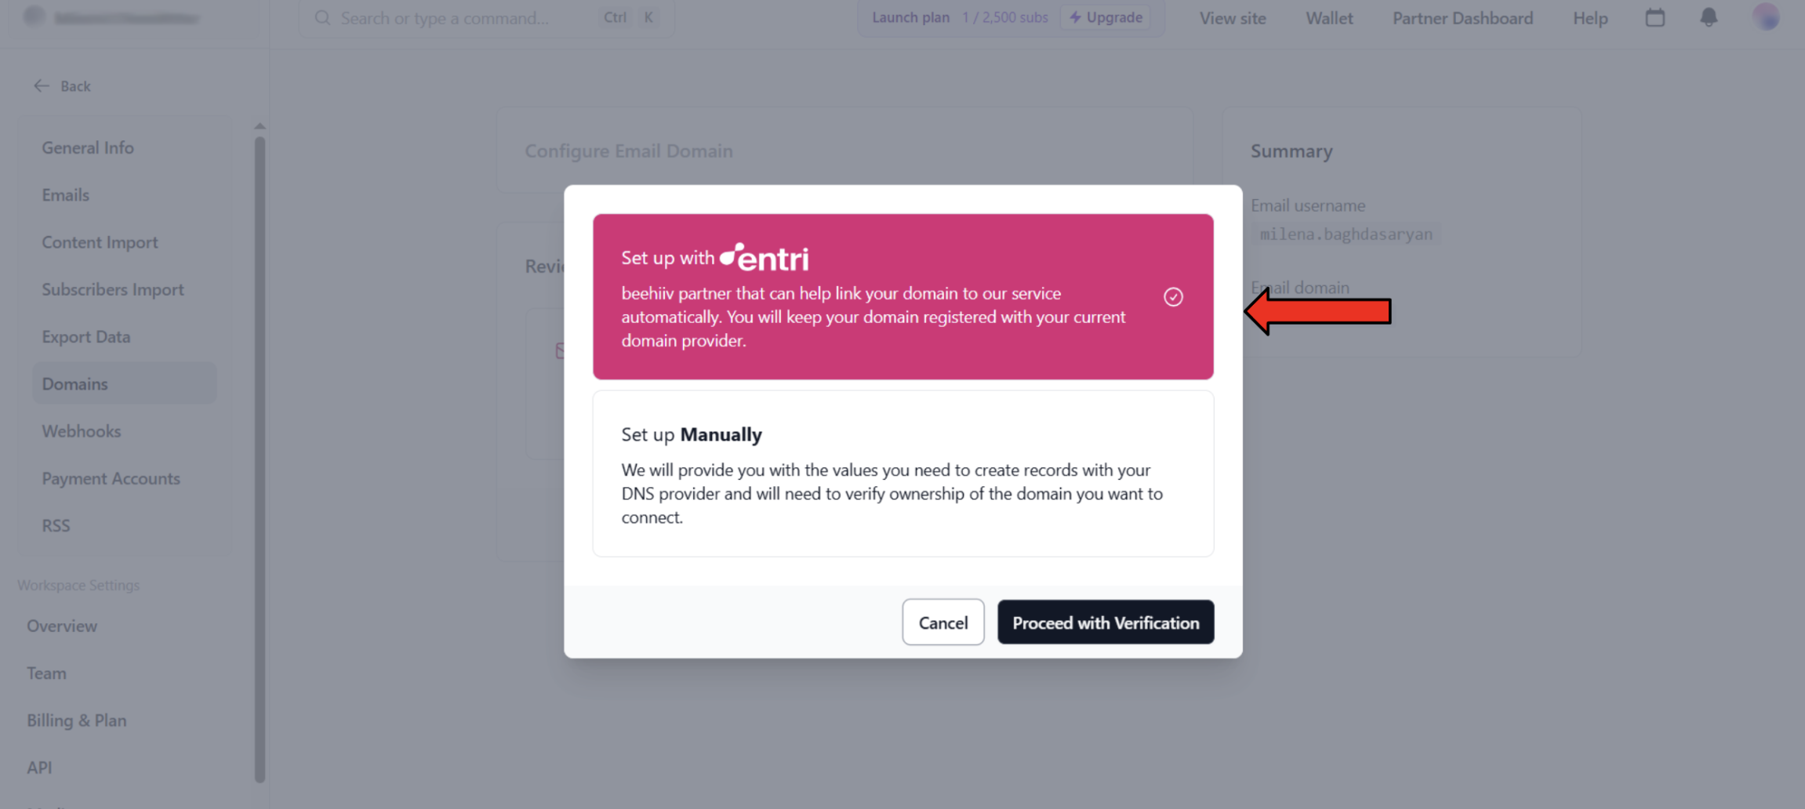The image size is (1805, 809).
Task: Cancel the domain setup dialog
Action: [x=943, y=622]
